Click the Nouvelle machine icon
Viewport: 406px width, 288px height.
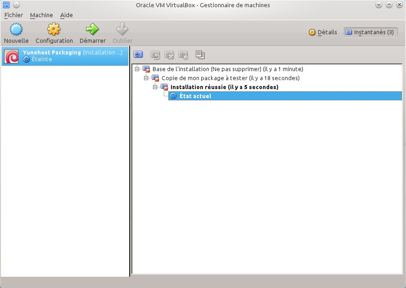[16, 30]
